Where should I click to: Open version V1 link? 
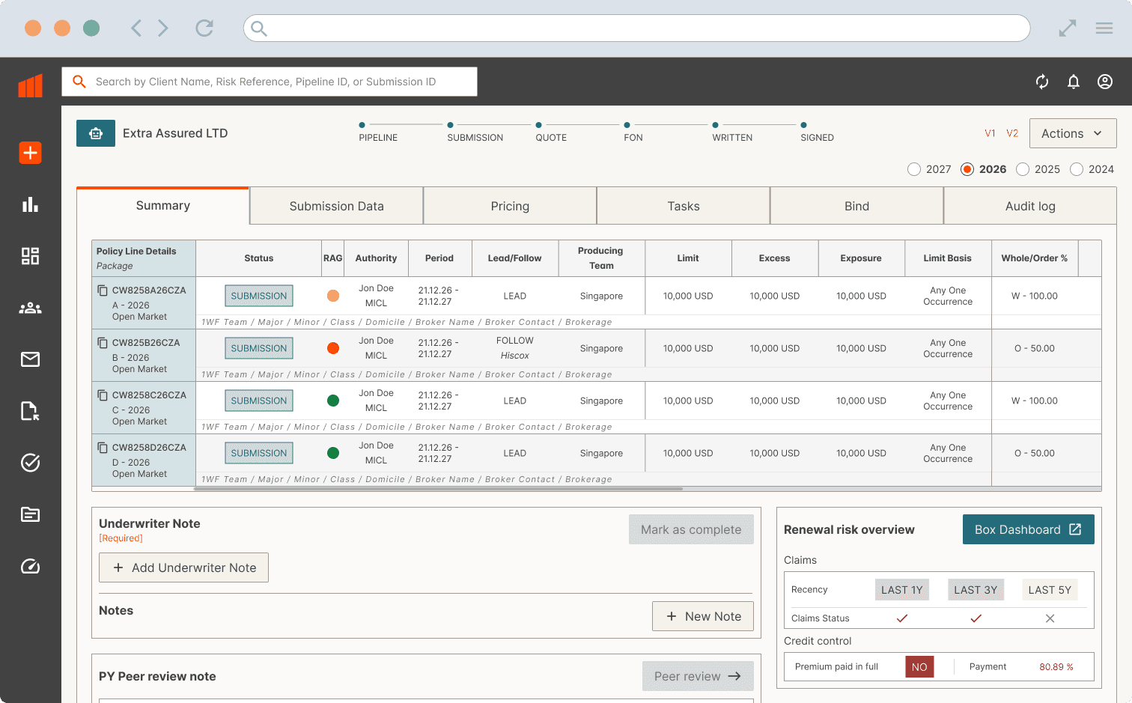pos(990,133)
